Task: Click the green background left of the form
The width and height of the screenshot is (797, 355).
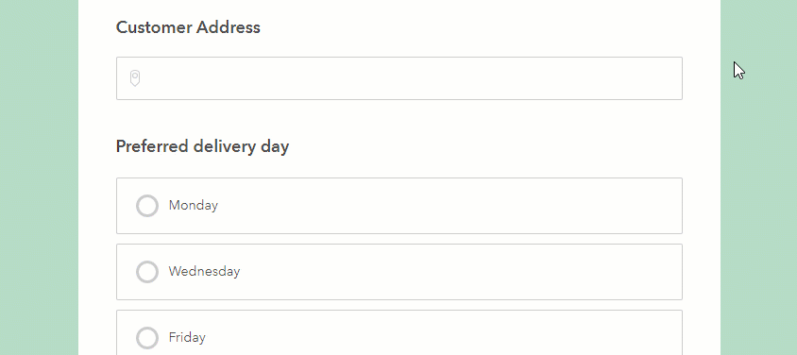Action: tap(39, 177)
